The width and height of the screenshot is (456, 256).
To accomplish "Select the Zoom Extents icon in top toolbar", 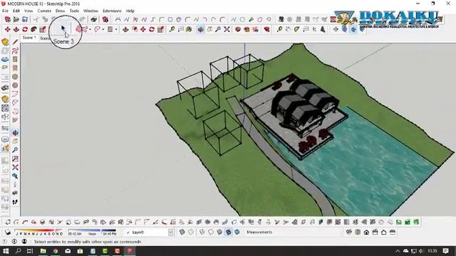I will point(227,29).
